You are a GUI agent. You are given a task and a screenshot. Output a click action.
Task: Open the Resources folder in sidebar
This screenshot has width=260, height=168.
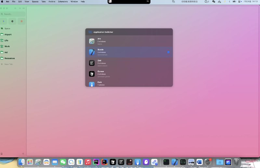tap(13, 58)
